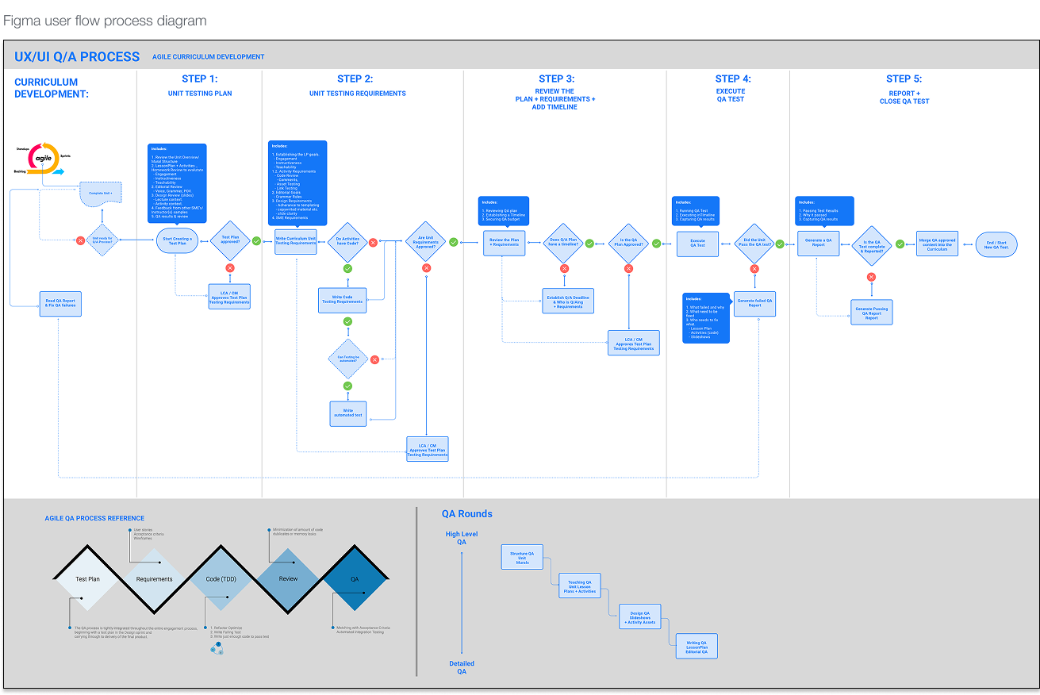Select 'Does Q/A Plan have a timeline?' diamond
This screenshot has height=695, width=1040.
(x=564, y=243)
